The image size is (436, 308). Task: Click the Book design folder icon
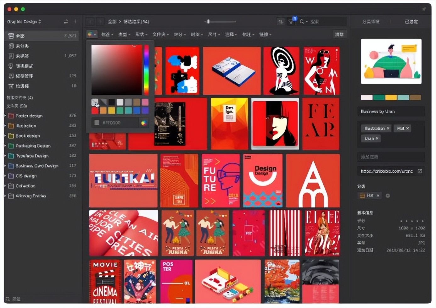11,136
